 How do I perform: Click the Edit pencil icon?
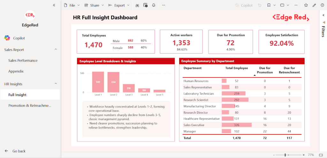pyautogui.click(x=314, y=5)
